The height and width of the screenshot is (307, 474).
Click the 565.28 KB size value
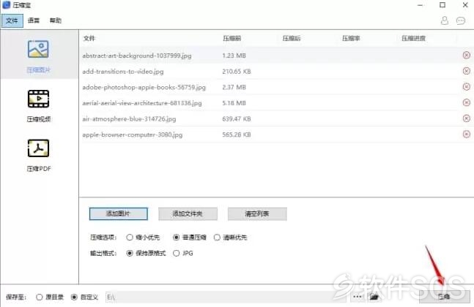click(237, 134)
